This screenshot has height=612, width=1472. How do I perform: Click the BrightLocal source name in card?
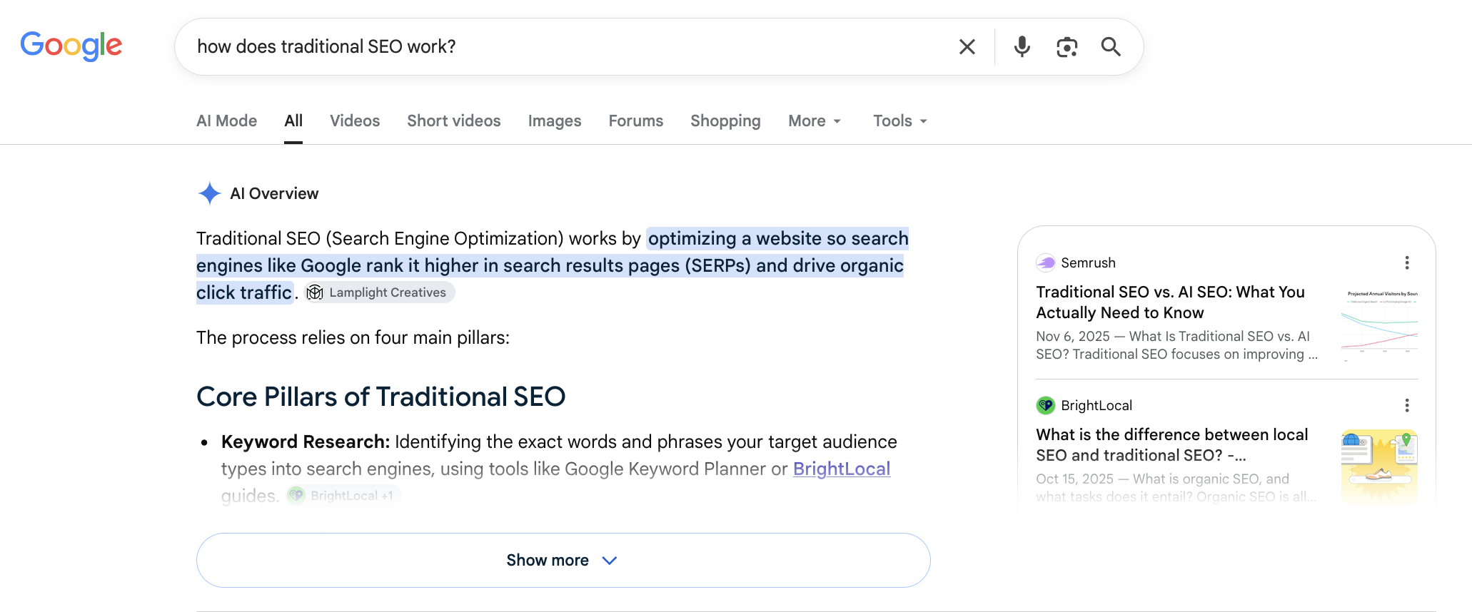point(1097,405)
